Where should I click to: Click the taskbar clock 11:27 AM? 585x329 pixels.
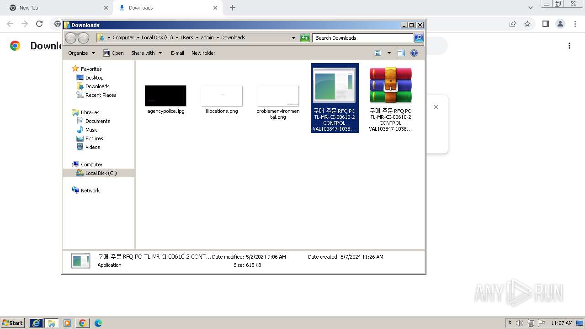pyautogui.click(x=562, y=323)
